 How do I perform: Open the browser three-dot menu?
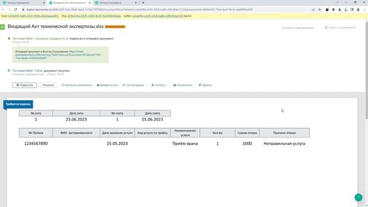[x=365, y=10]
